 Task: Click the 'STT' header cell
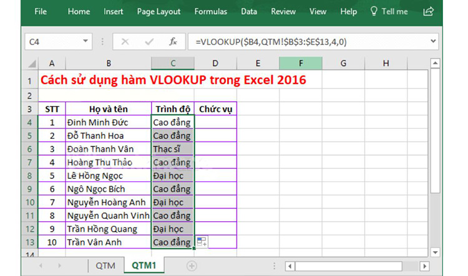pos(52,109)
